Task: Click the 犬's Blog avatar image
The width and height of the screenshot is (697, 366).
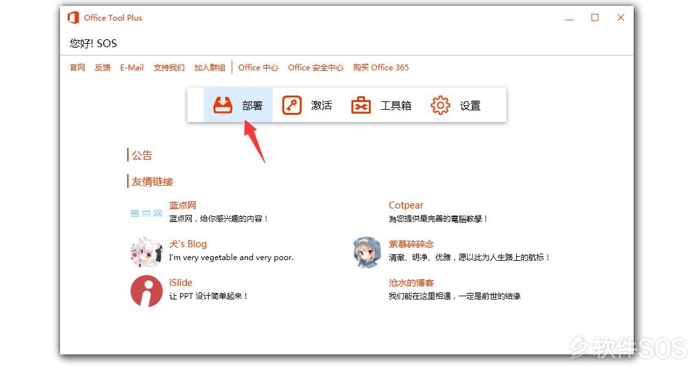Action: [146, 252]
